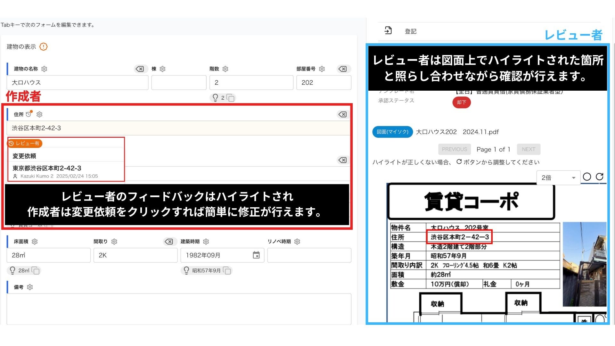Image resolution: width=615 pixels, height=346 pixels.
Task: Click the 却下 status badge
Action: pyautogui.click(x=461, y=103)
